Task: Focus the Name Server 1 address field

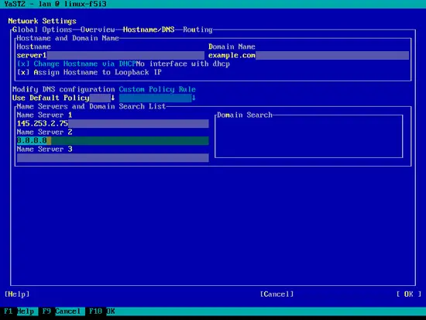Action: coord(113,123)
